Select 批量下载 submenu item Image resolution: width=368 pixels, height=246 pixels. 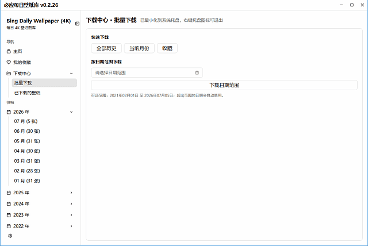pyautogui.click(x=44, y=83)
